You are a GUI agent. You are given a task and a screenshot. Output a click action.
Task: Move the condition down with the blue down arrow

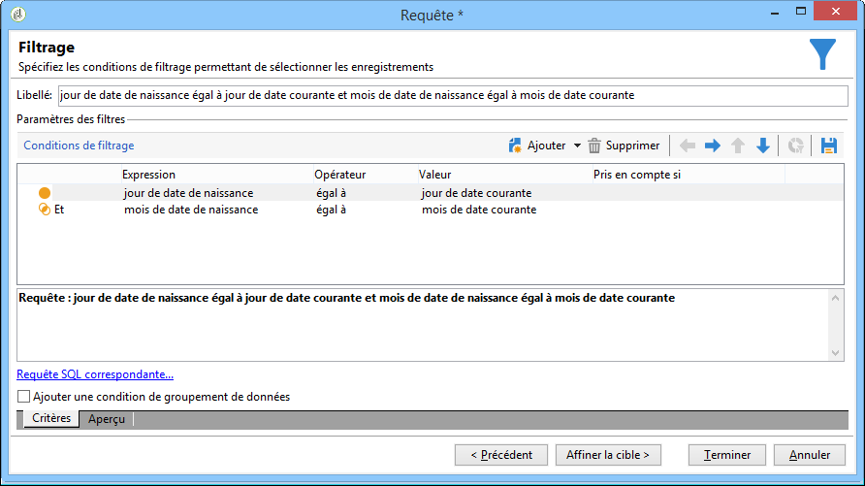pyautogui.click(x=763, y=146)
